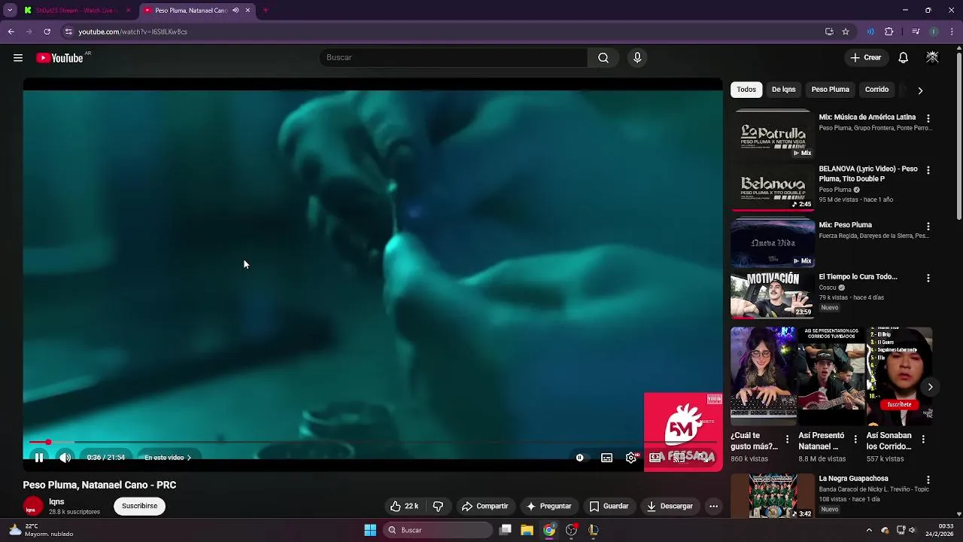This screenshot has width=963, height=542.
Task: Click the Crear button
Action: coord(865,58)
